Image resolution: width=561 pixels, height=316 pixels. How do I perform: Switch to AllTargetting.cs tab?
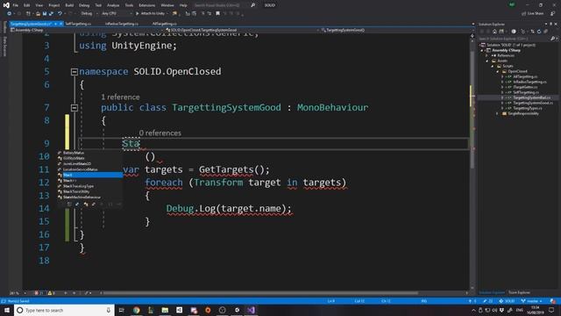coord(165,24)
